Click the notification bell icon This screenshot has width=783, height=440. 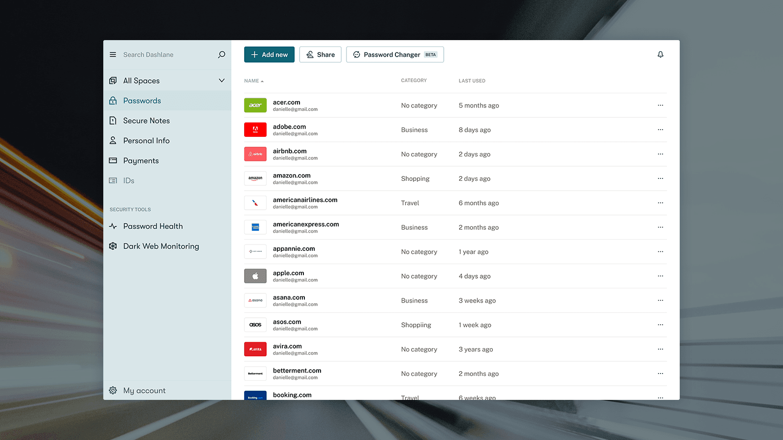tap(661, 55)
